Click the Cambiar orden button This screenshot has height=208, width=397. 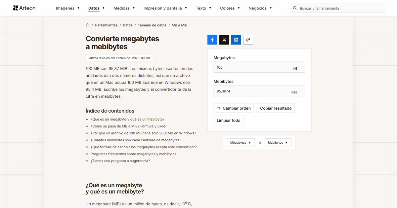click(x=234, y=108)
